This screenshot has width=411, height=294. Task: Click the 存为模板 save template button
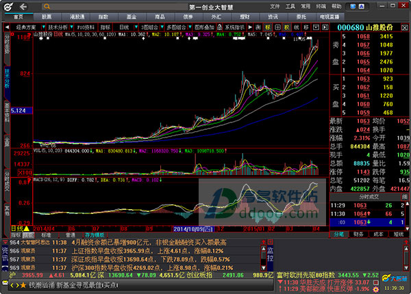(x=95, y=235)
